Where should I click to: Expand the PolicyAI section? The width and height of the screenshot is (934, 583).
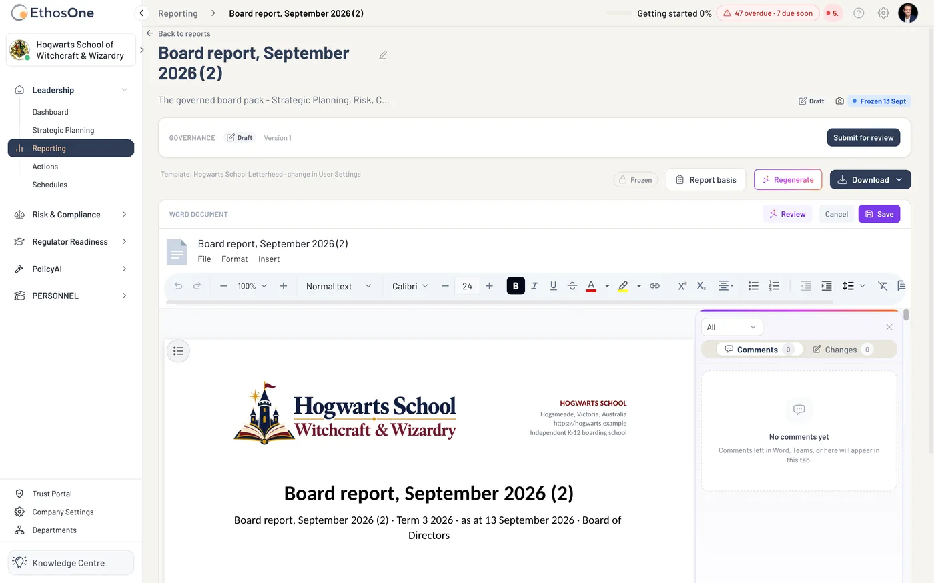click(x=70, y=269)
